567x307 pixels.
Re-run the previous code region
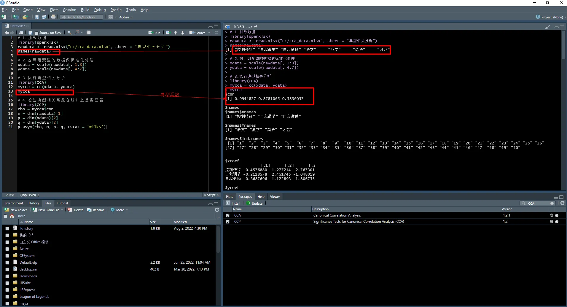168,33
